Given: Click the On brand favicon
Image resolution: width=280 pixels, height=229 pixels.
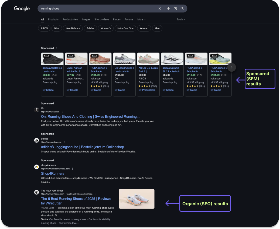Looking at the screenshot, I should tap(37, 110).
